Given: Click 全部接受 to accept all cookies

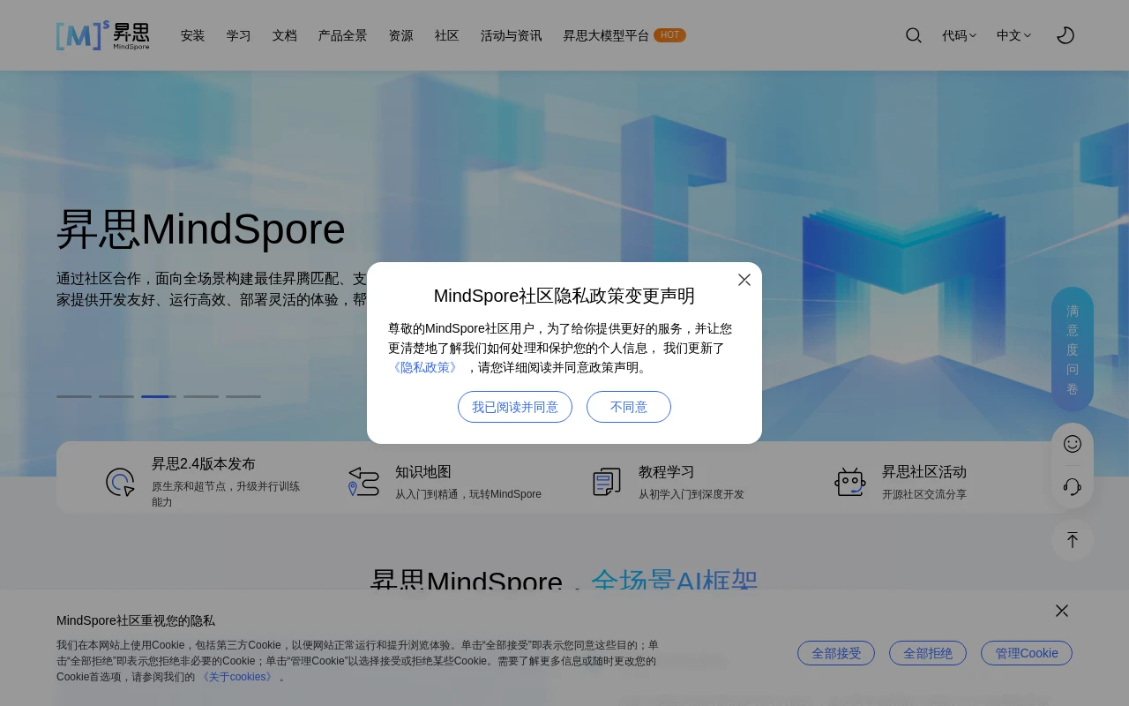Looking at the screenshot, I should tap(836, 653).
